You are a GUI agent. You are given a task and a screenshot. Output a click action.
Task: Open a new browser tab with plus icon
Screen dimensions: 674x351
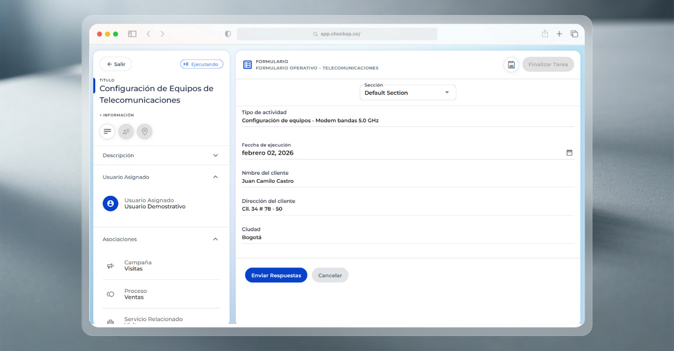point(559,34)
